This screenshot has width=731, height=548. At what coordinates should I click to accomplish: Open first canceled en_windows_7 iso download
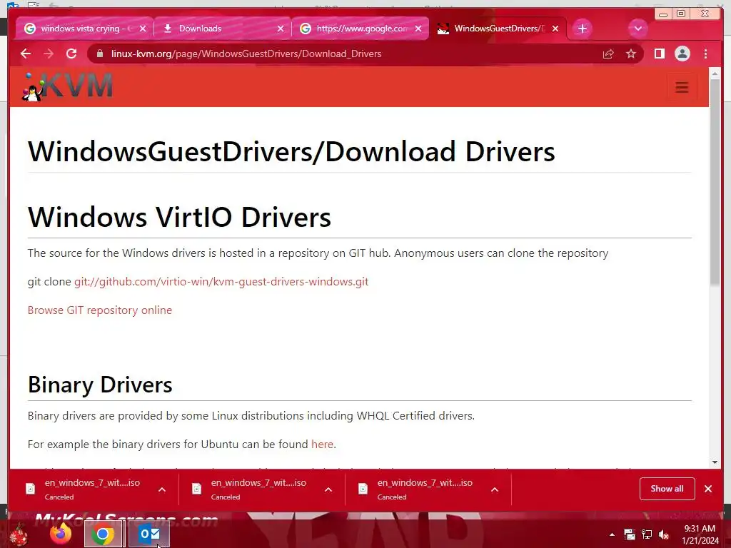(x=84, y=489)
